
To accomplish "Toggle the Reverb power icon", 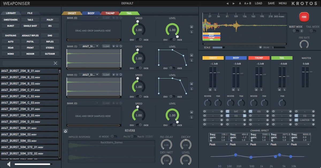I will [x=65, y=131].
